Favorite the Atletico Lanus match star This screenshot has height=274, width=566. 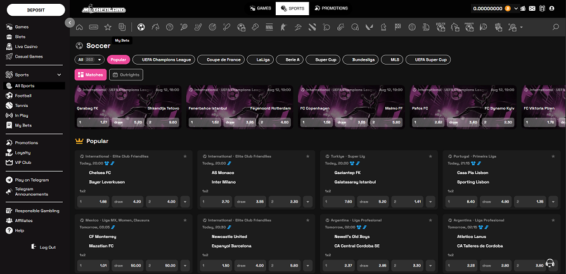(553, 220)
